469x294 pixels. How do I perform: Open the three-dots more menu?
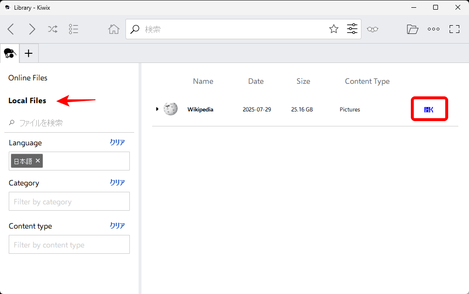[434, 29]
